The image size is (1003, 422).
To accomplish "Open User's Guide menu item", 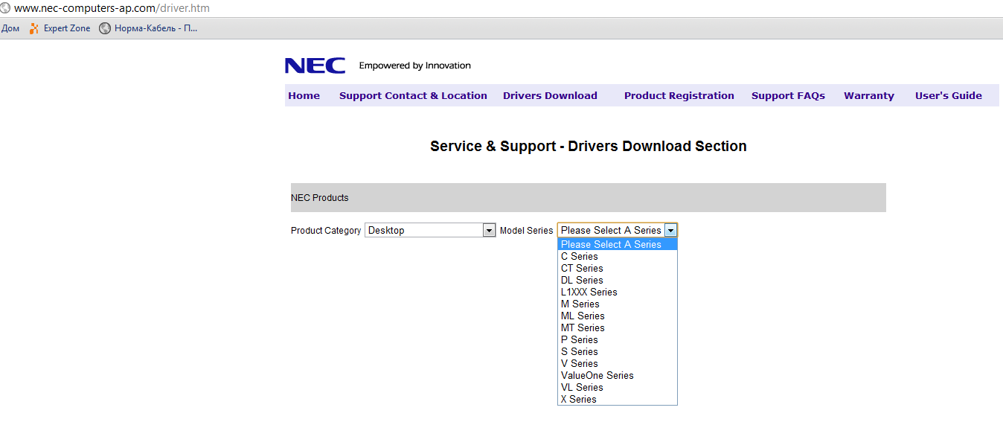I will pos(949,95).
